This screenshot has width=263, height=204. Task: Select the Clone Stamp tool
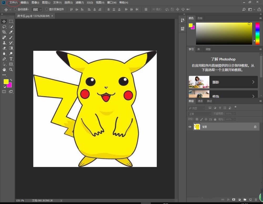click(x=4, y=43)
